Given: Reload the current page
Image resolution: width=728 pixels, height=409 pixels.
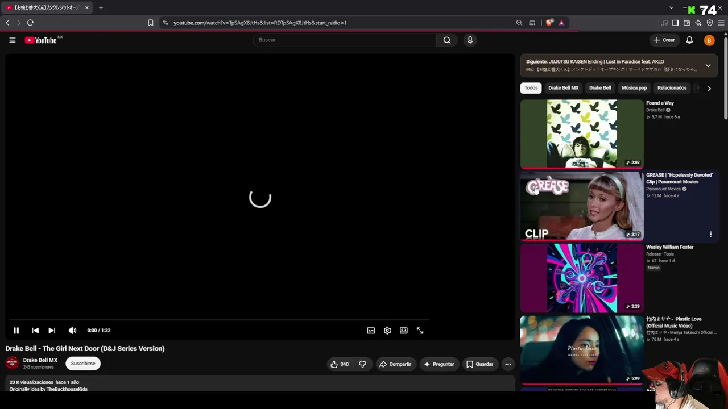Looking at the screenshot, I should [x=30, y=23].
